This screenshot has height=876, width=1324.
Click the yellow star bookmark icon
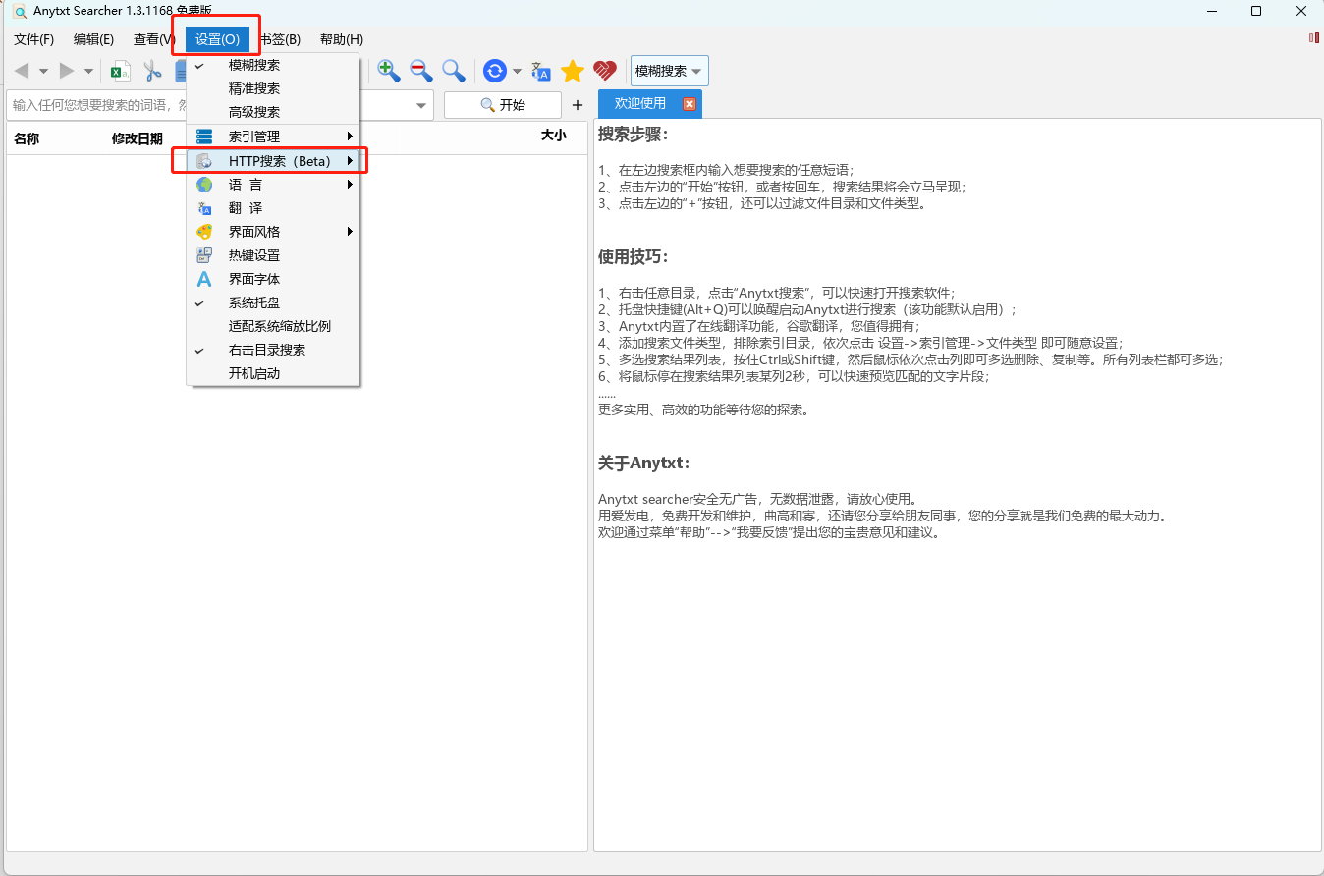coord(573,71)
